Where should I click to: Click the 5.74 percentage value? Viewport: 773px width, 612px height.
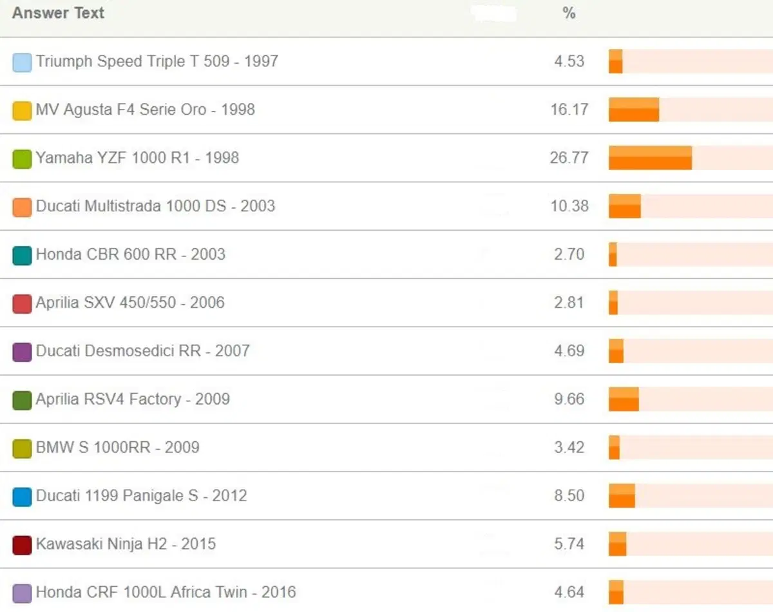coord(569,545)
